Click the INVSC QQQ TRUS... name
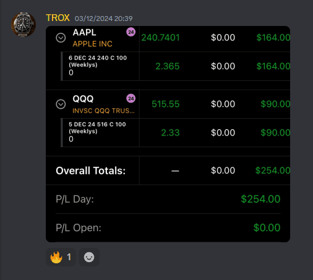The image size is (313, 280). tap(103, 111)
